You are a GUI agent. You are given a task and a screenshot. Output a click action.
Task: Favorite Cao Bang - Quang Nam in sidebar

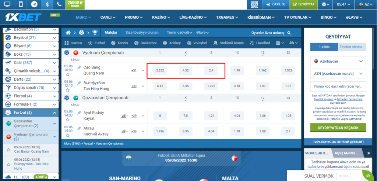9,149
